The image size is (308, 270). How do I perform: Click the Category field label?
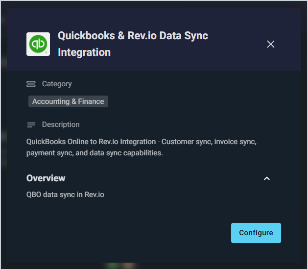pos(57,84)
